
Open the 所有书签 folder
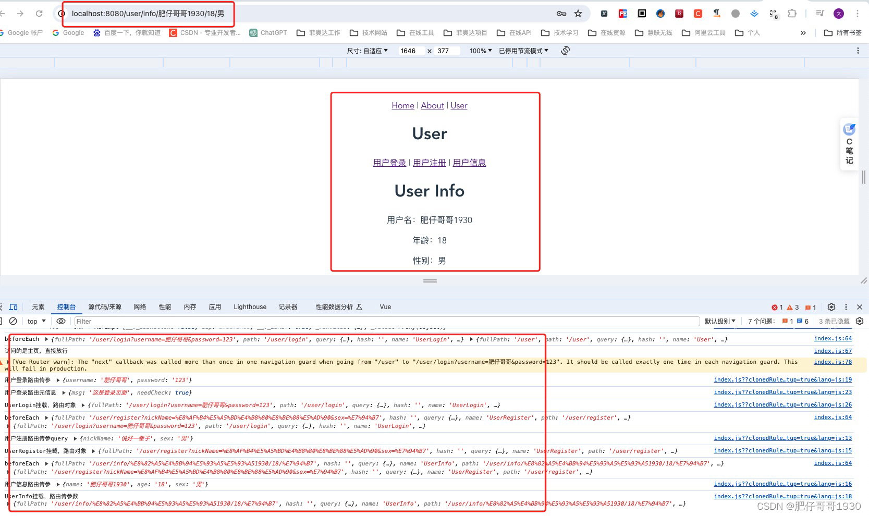[x=843, y=33]
